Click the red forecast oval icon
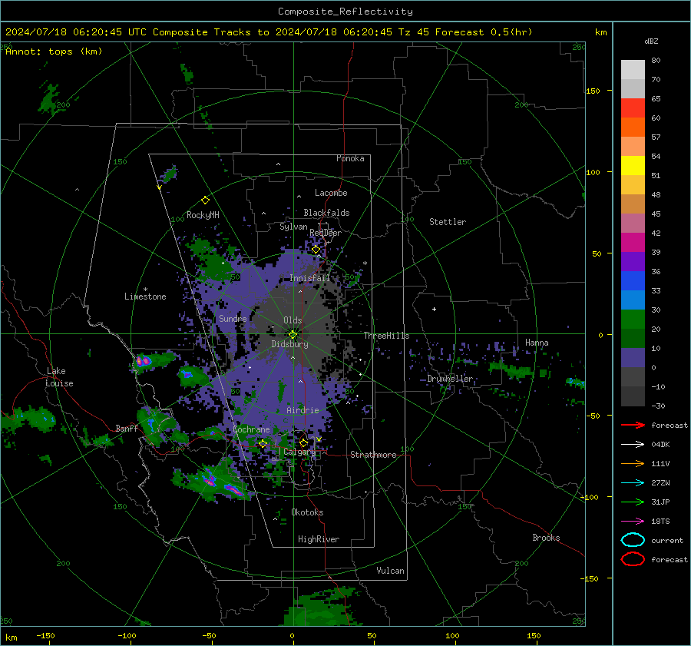This screenshot has width=691, height=646. coord(633,559)
